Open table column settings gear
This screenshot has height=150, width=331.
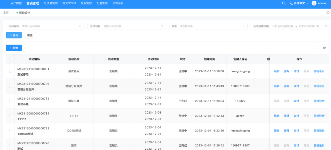pos(324,48)
